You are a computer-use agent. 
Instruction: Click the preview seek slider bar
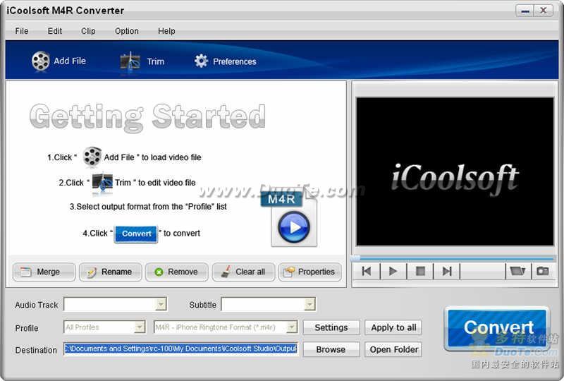coord(454,258)
